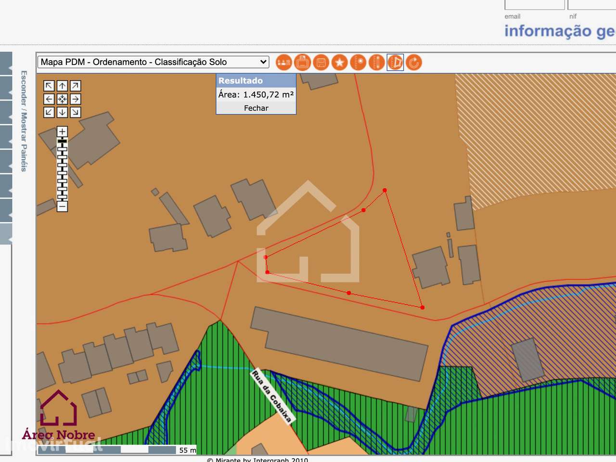
Task: Pan the map downward
Action: (62, 112)
